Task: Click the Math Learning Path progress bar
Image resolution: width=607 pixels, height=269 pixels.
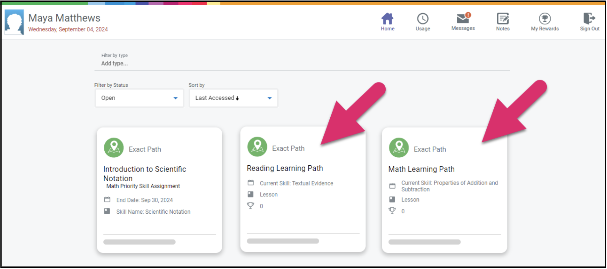Action: tap(424, 242)
